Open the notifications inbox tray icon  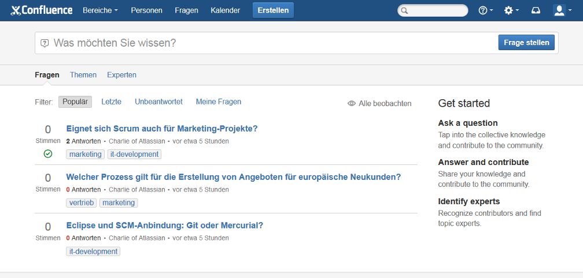tap(536, 10)
